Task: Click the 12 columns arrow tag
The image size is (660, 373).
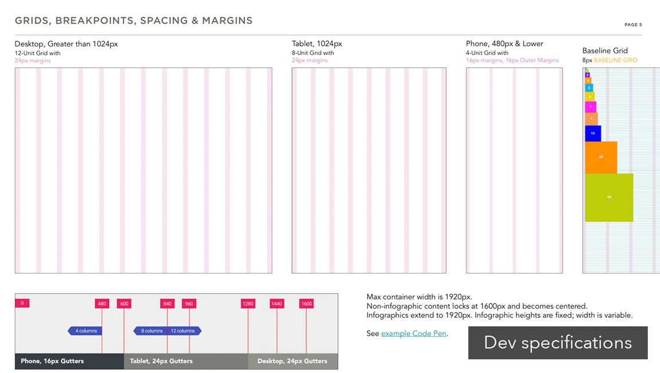Action: pyautogui.click(x=184, y=331)
